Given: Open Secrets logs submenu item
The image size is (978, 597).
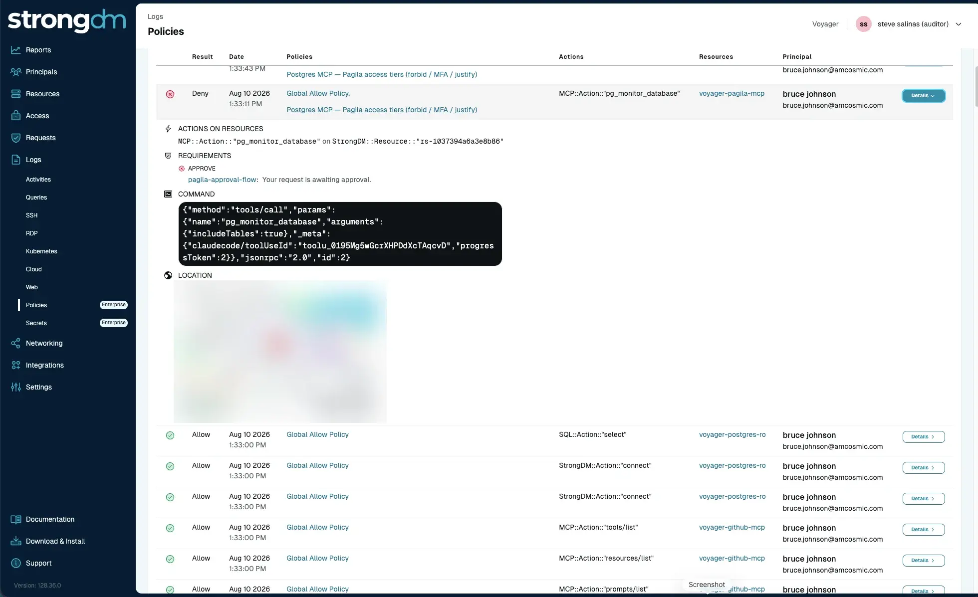Looking at the screenshot, I should (x=36, y=323).
